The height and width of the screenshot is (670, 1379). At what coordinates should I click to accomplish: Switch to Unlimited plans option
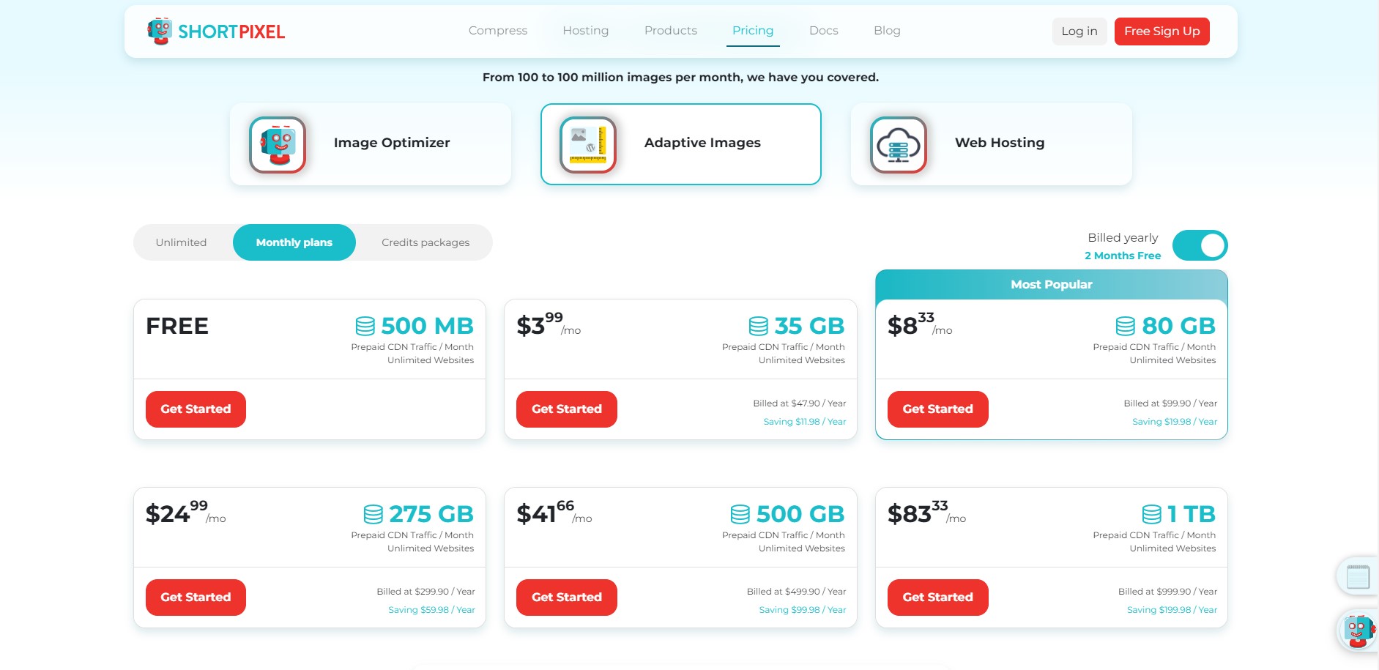[181, 242]
